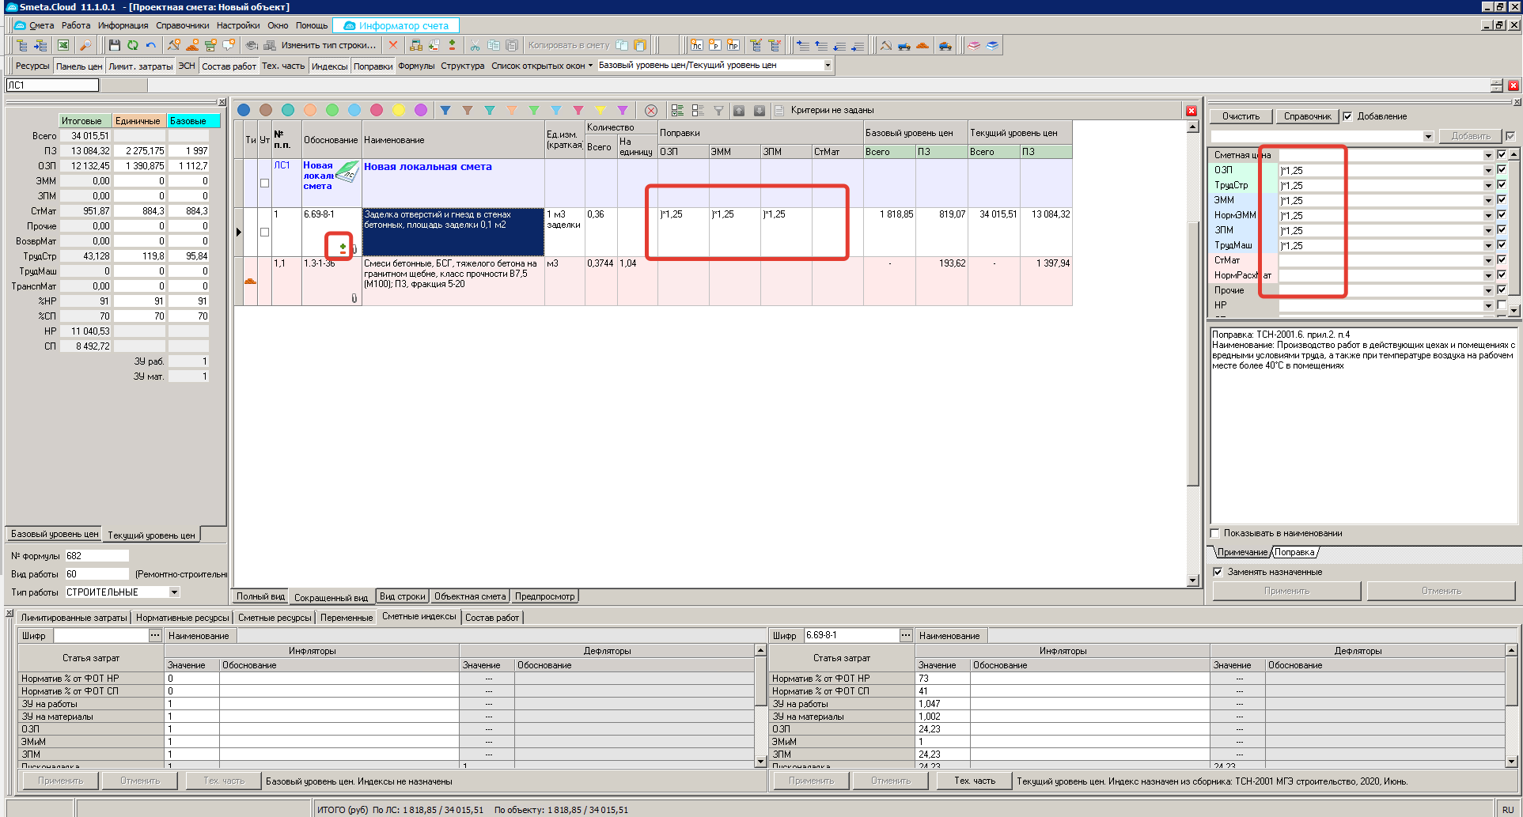
Task: Switch to Текущий уровень цен tab
Action: [151, 535]
